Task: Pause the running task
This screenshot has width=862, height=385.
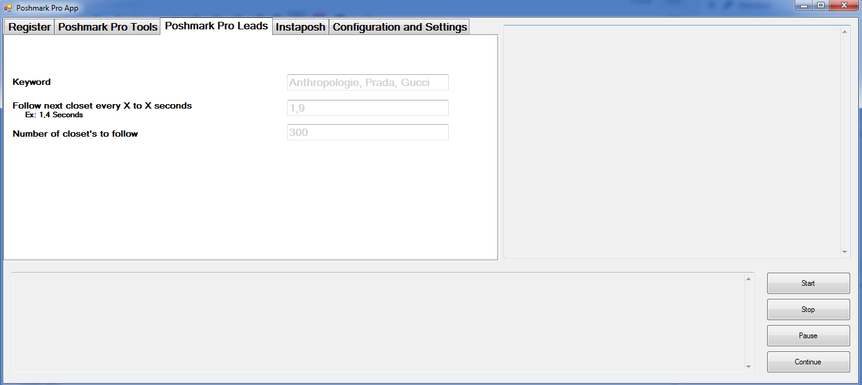Action: [808, 336]
